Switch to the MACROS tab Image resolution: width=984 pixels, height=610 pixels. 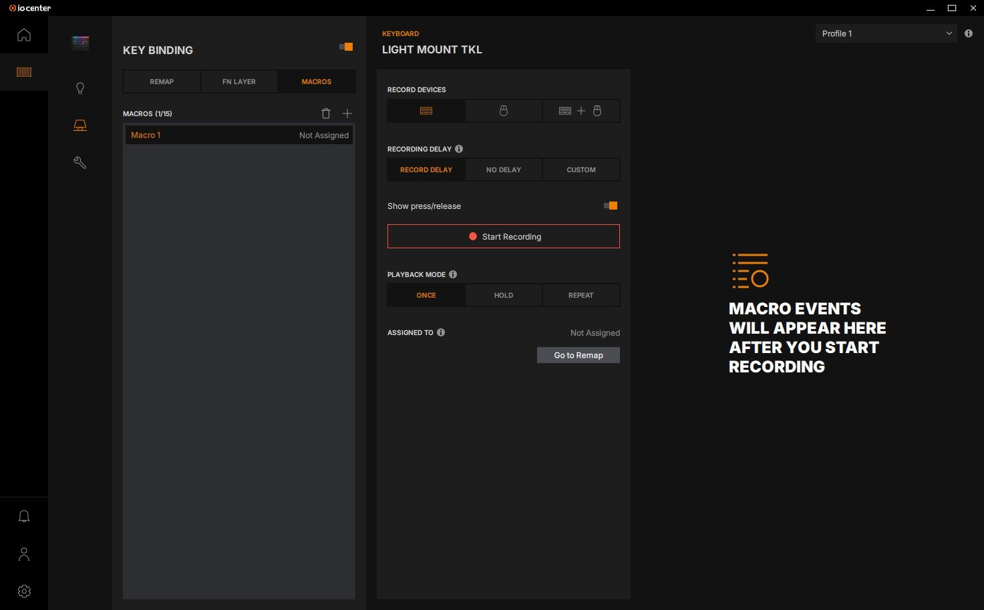317,81
